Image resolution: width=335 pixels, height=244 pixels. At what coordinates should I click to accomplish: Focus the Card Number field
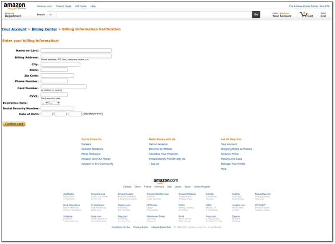pos(64,87)
